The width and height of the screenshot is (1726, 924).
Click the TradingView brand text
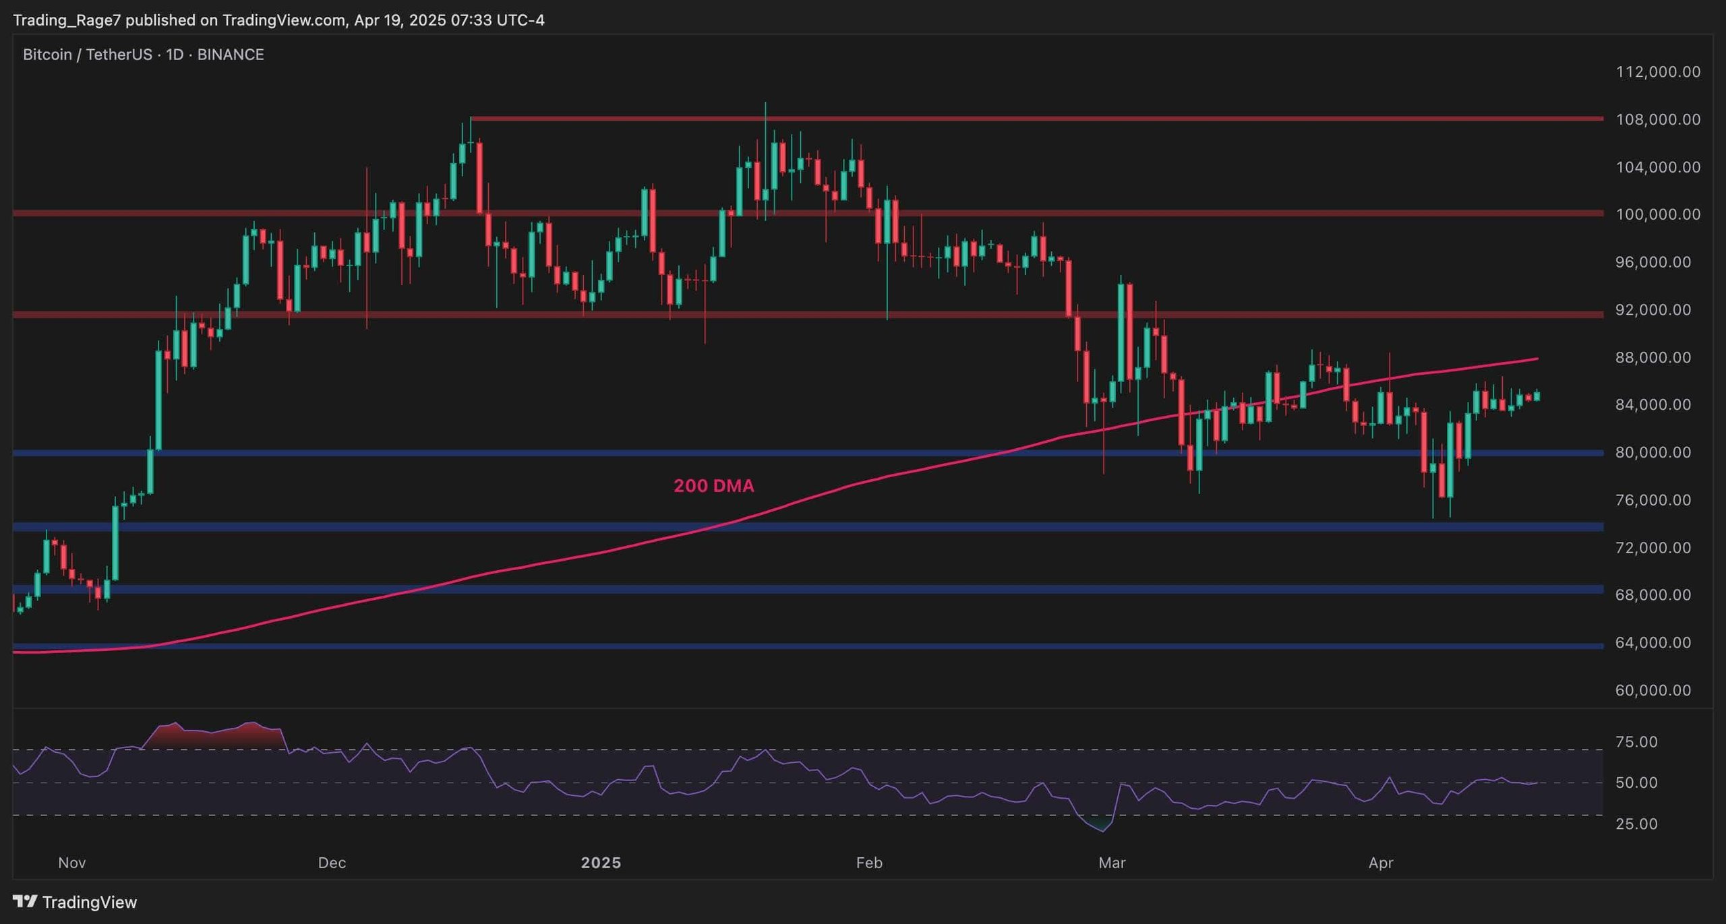(x=89, y=902)
